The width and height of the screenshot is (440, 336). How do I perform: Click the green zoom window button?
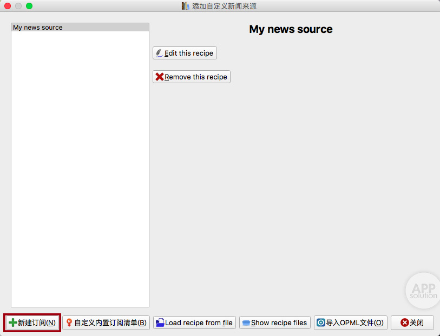[29, 6]
